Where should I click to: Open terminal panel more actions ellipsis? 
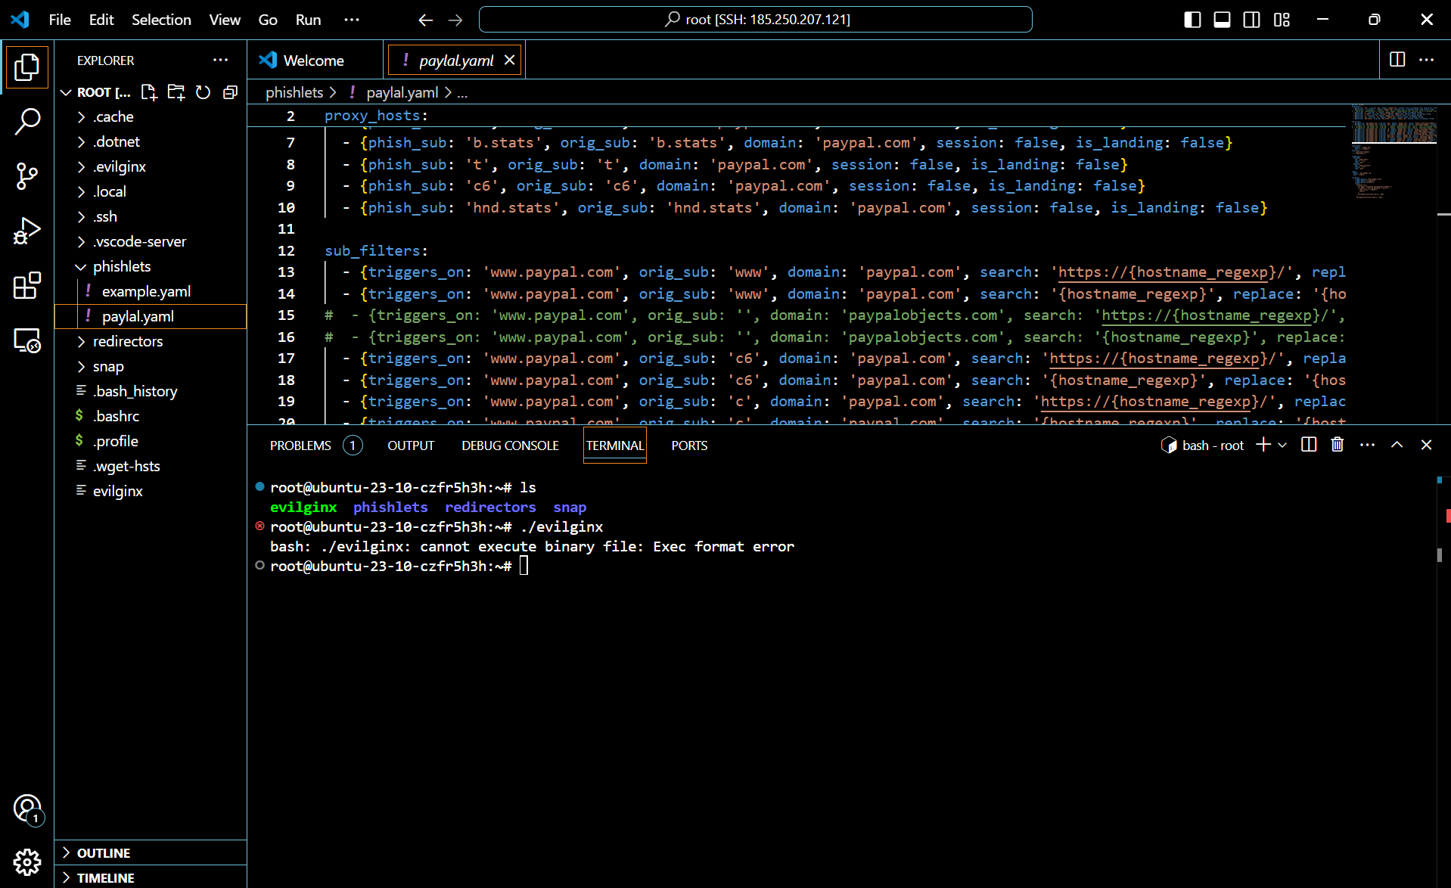pyautogui.click(x=1367, y=445)
